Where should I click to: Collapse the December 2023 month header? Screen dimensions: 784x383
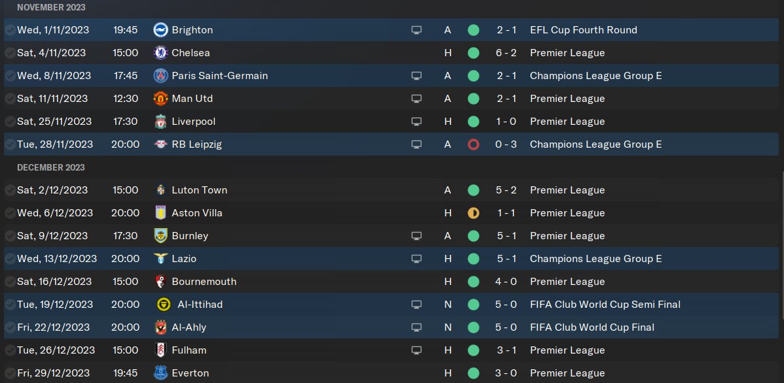51,167
